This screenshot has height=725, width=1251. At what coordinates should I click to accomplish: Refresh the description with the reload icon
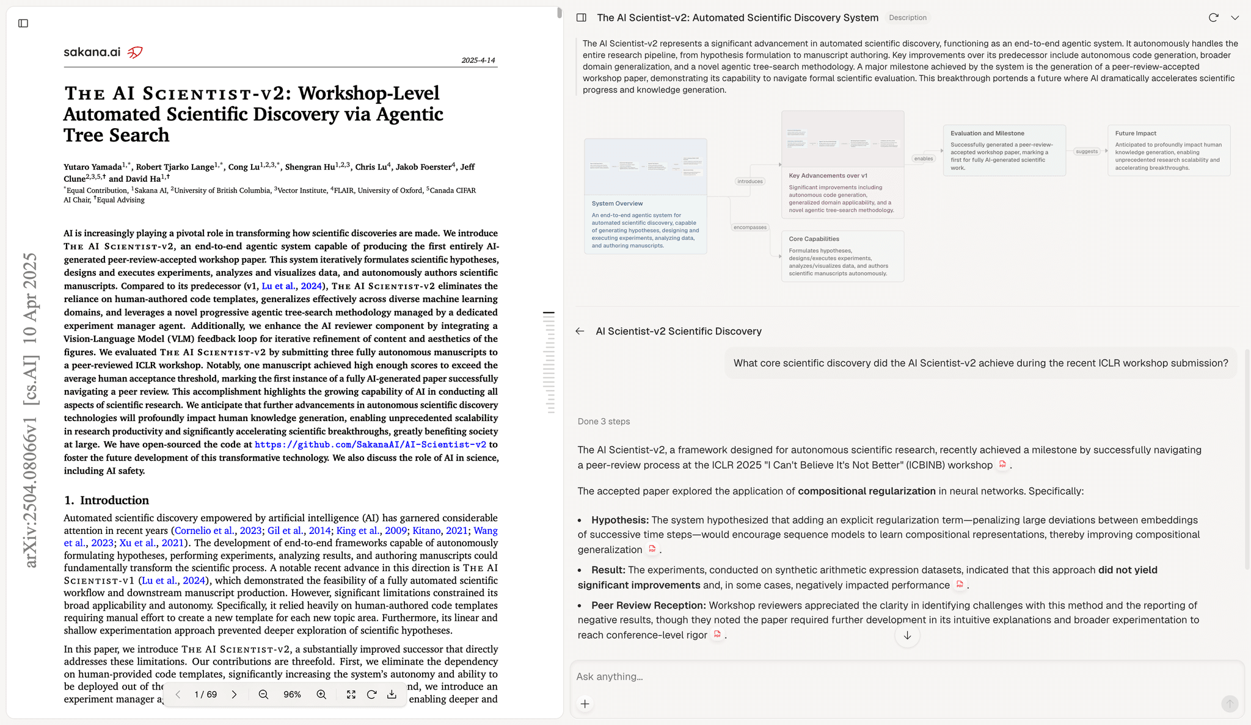[1213, 18]
